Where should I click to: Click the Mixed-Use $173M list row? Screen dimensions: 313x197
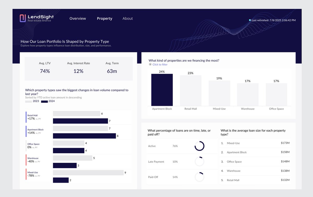255,143
